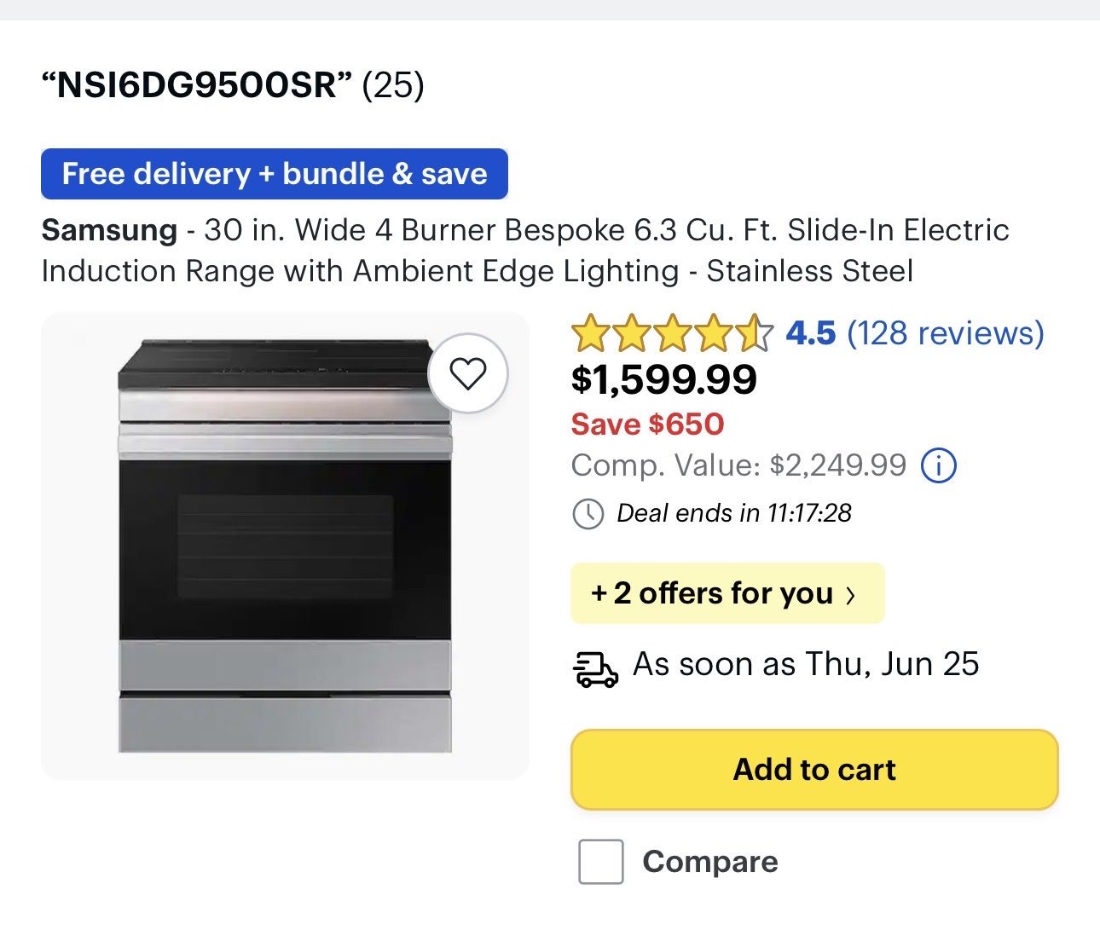Tick the Compare checkbox
This screenshot has width=1100, height=930.
coord(601,861)
